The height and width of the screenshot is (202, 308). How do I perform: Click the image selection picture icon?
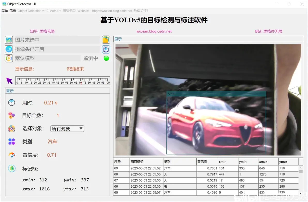[9, 40]
